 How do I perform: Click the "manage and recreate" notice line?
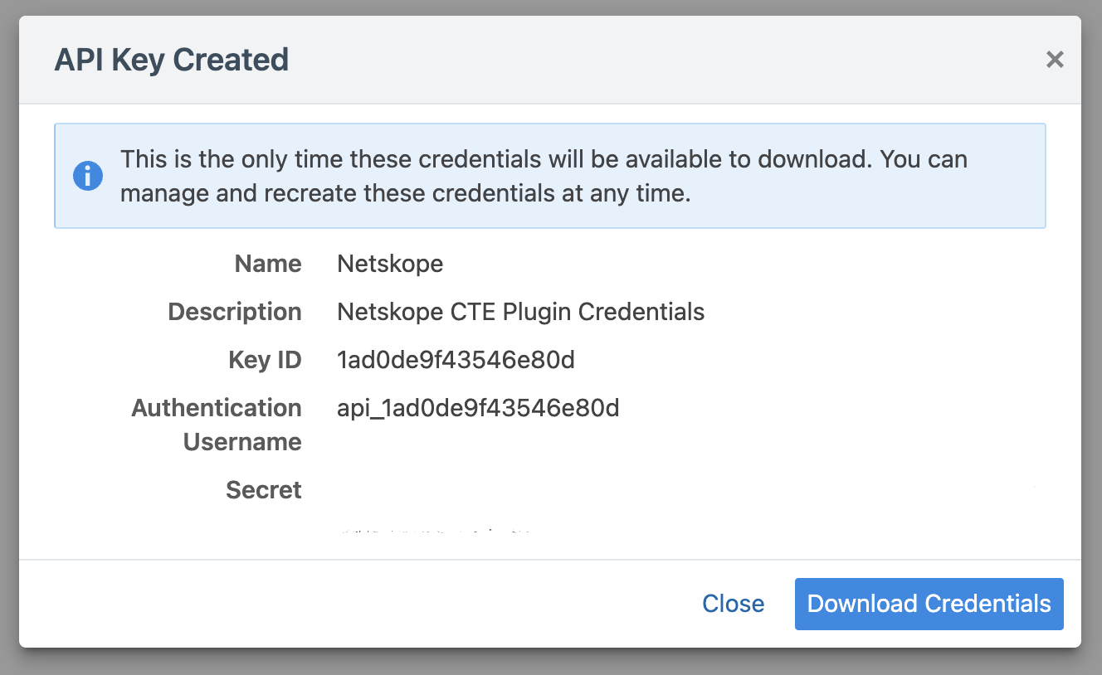click(406, 194)
